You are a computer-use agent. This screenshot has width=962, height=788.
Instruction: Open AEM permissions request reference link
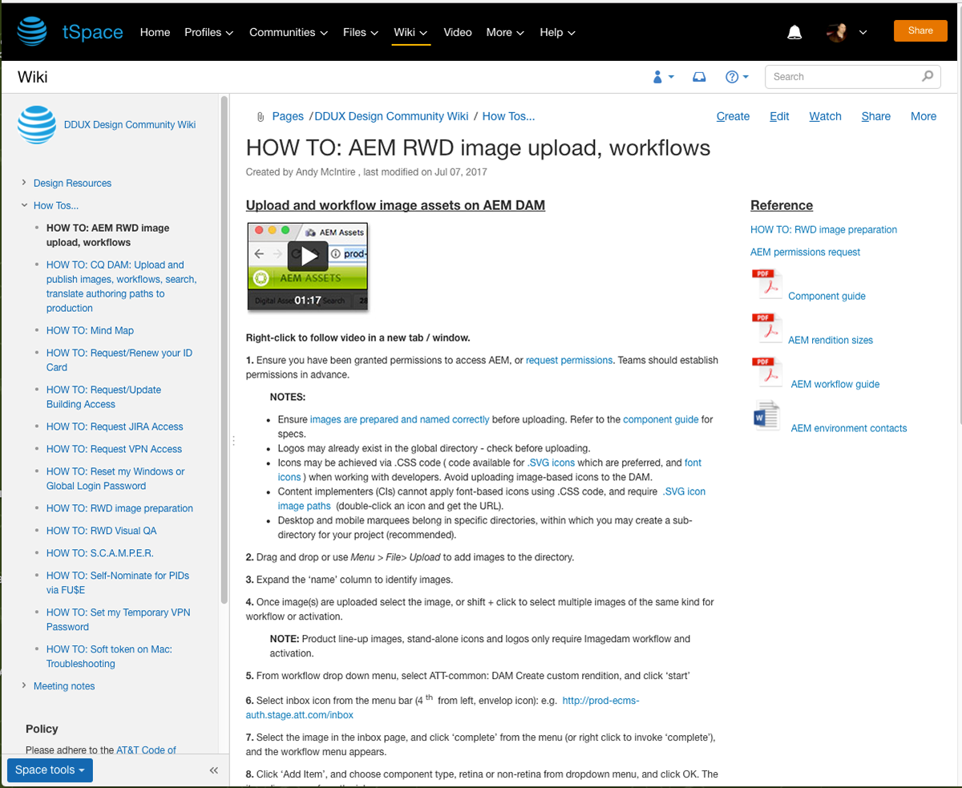[805, 252]
